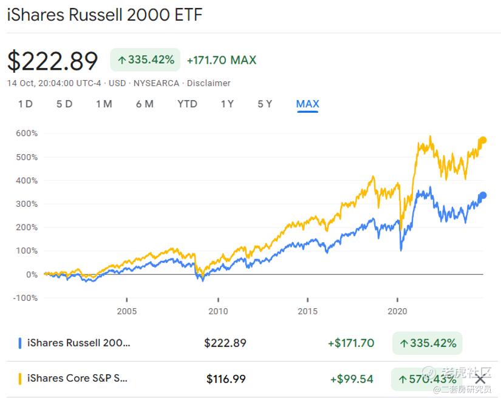Switch to the 5Y chart view
Screen dimensions: 501x401
[x=265, y=104]
